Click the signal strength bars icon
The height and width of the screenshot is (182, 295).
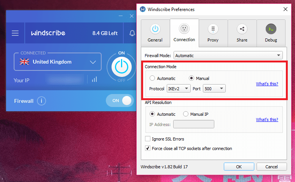[x=94, y=79]
